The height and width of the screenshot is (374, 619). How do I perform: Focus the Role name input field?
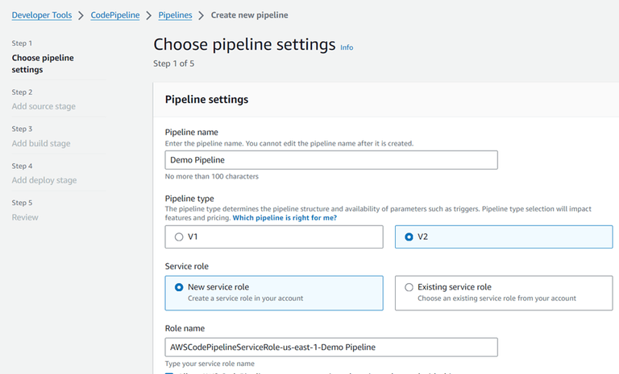(331, 347)
